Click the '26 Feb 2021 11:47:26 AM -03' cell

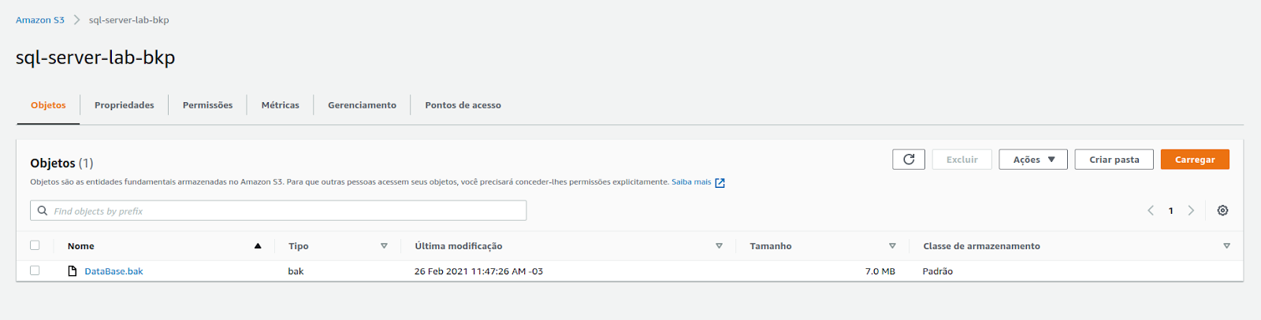point(479,271)
